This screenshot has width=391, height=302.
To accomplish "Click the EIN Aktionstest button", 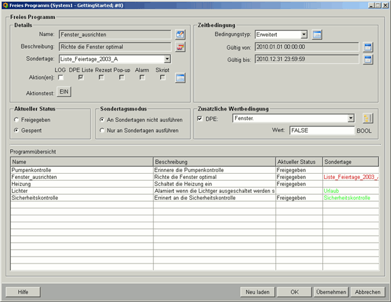I will (64, 92).
